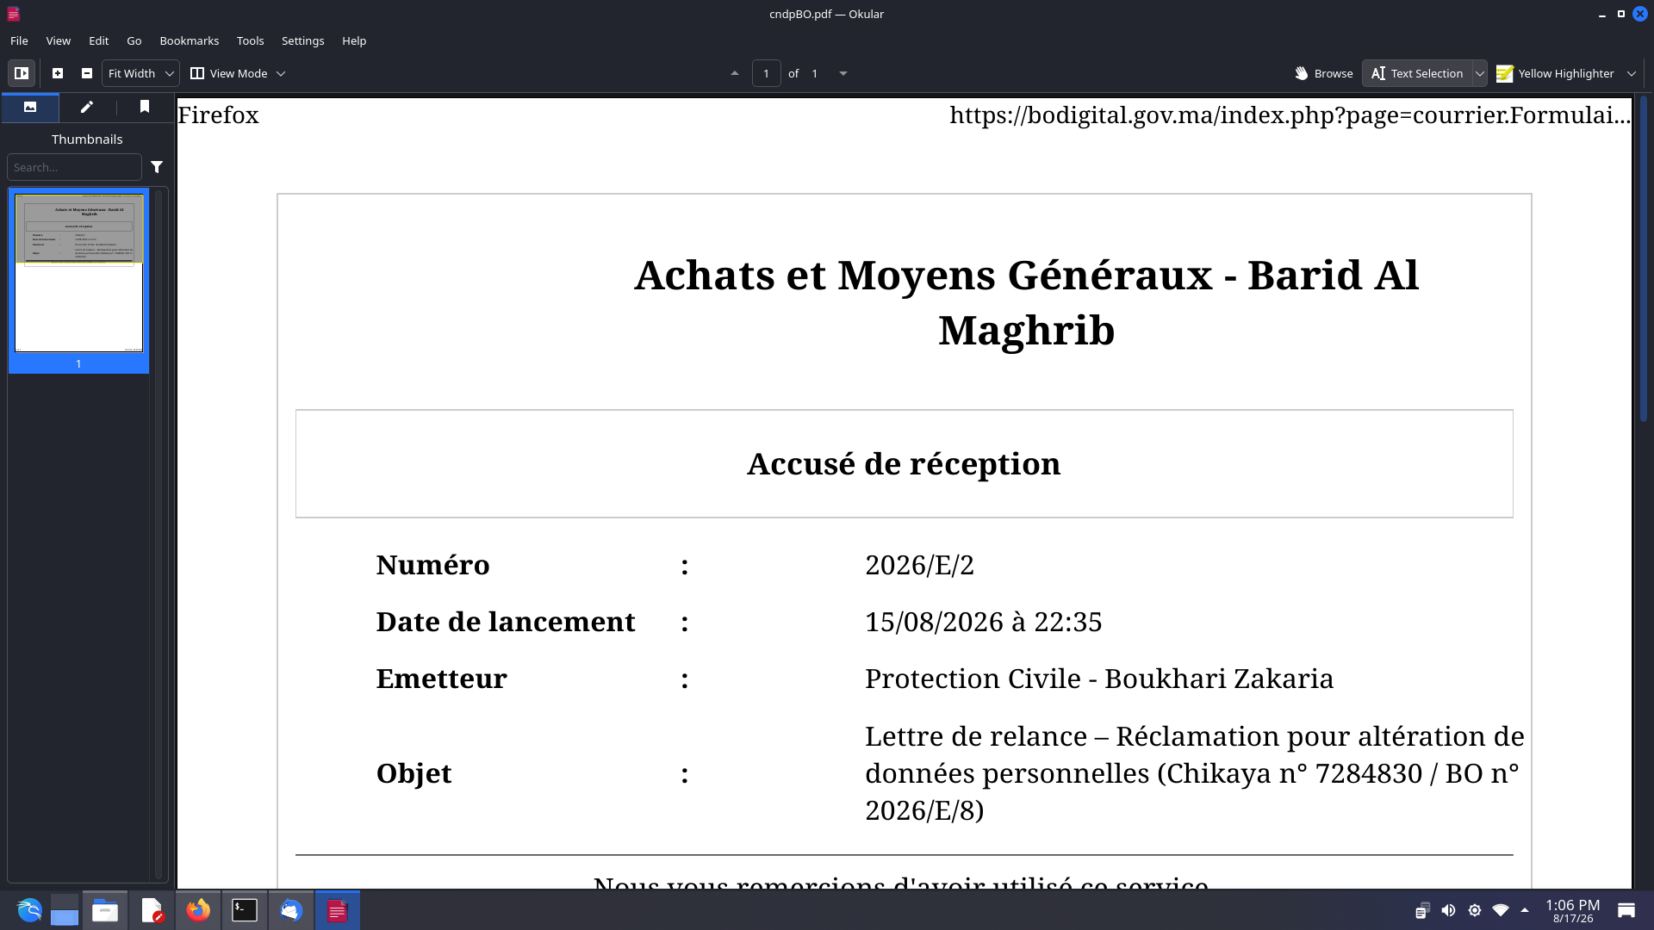Click the thumbnails search field
The height and width of the screenshot is (930, 1654).
click(x=74, y=167)
